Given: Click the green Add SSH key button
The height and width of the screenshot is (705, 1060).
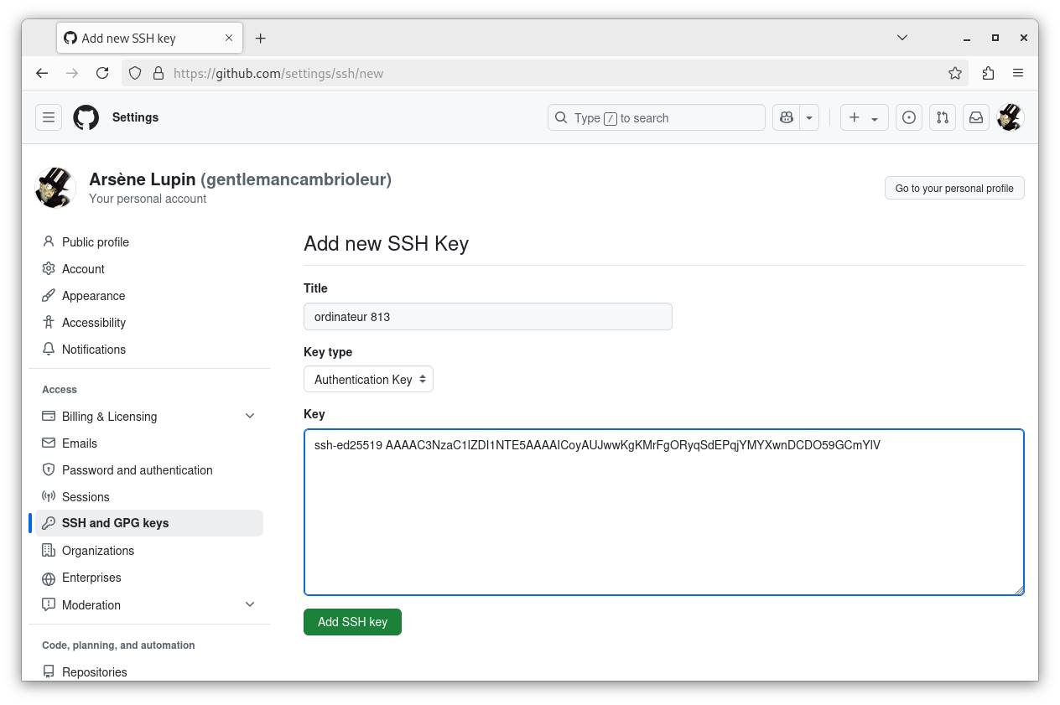Looking at the screenshot, I should point(352,622).
